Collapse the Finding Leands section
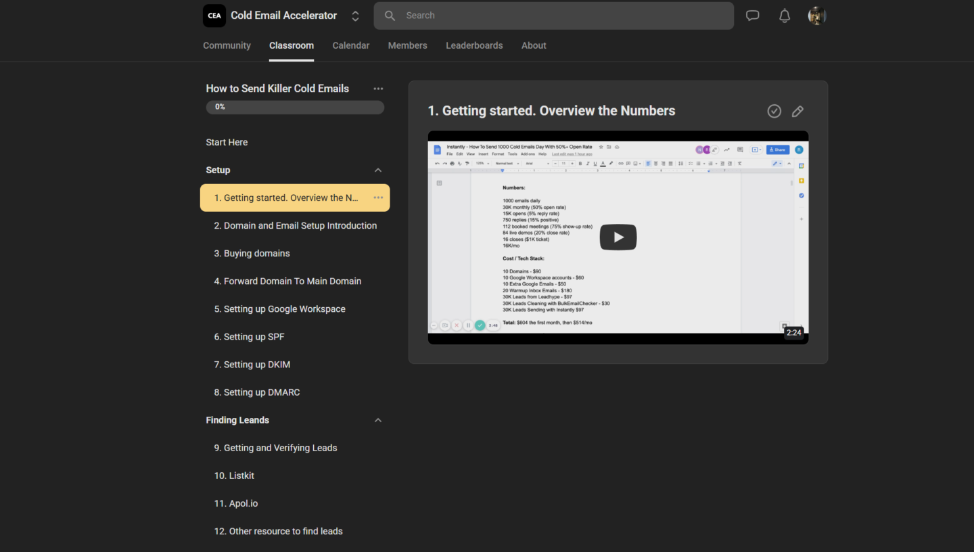974x552 pixels. (378, 420)
